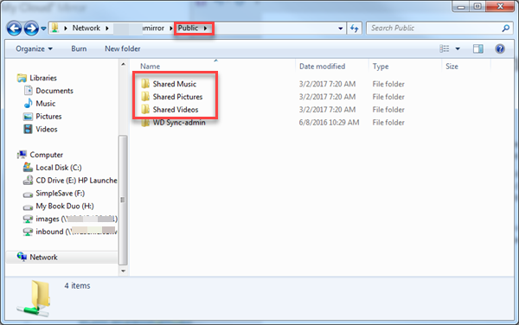Viewport: 519px width, 325px height.
Task: Sort by Date modified column
Action: [322, 67]
